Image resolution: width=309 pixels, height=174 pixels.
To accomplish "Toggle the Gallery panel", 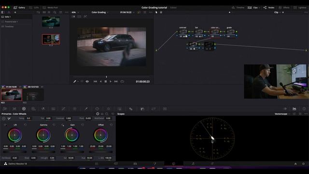I will (x=19, y=8).
